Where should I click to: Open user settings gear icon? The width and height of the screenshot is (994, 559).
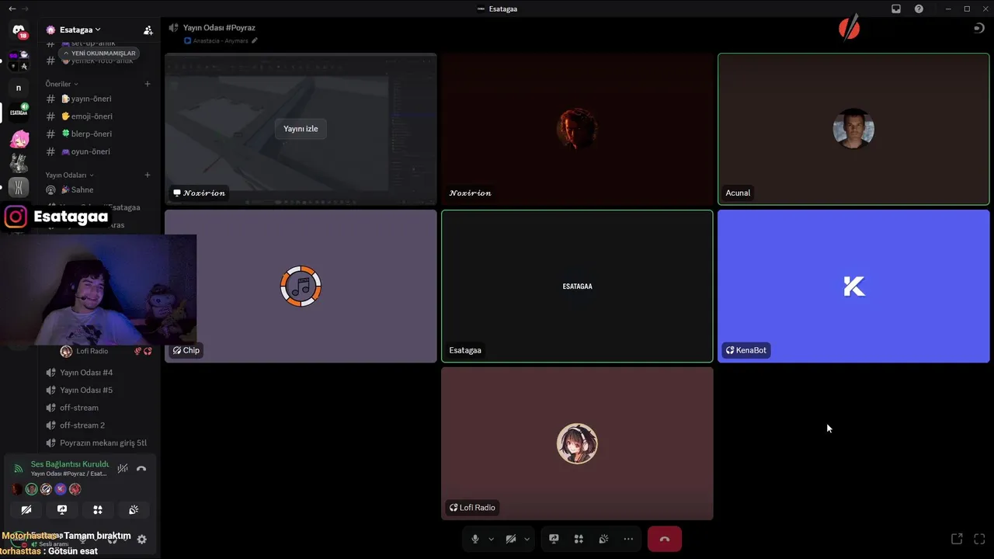point(142,539)
